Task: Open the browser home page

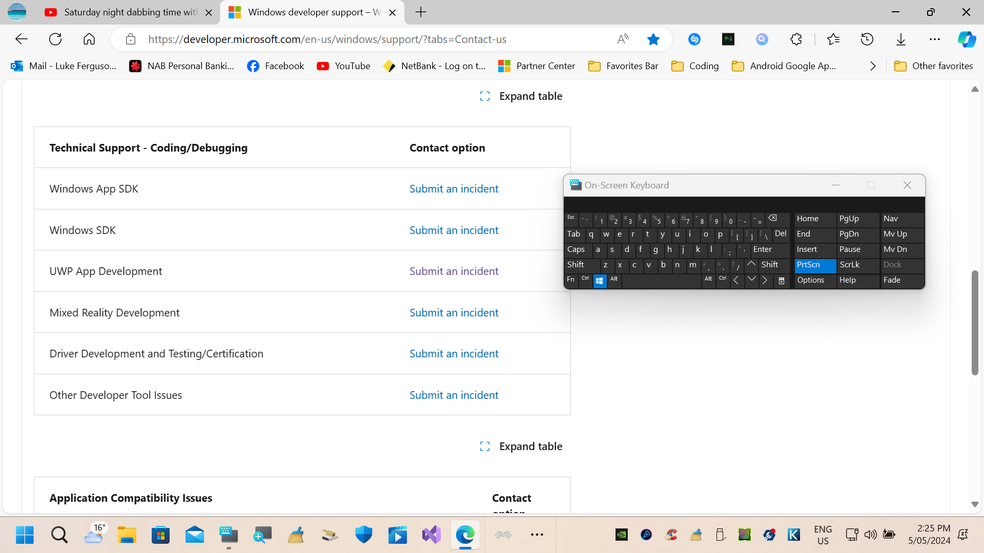Action: click(89, 39)
